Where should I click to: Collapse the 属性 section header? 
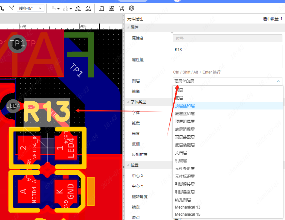click(x=135, y=27)
